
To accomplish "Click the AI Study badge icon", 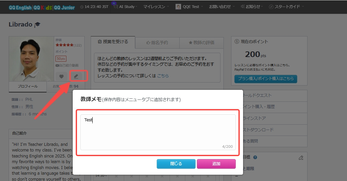I will pos(114,3).
